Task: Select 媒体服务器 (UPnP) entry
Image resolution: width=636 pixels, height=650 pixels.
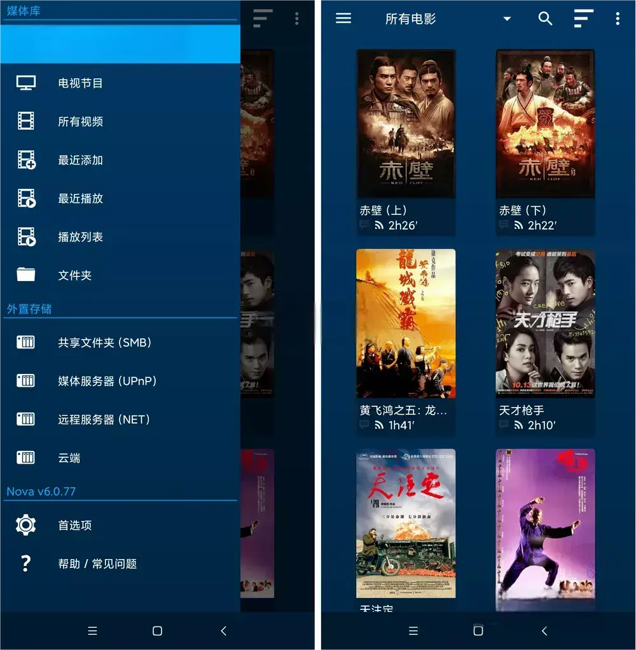Action: [107, 381]
